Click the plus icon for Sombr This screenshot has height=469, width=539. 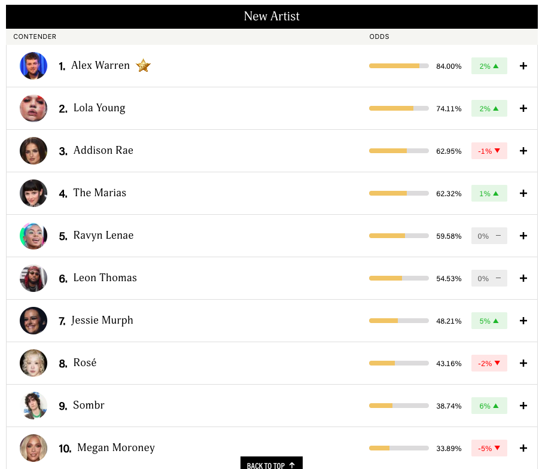(x=523, y=406)
